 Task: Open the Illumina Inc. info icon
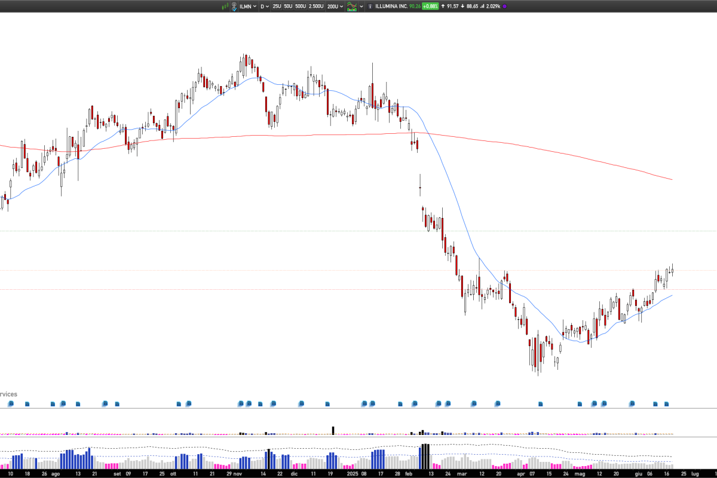coord(370,6)
